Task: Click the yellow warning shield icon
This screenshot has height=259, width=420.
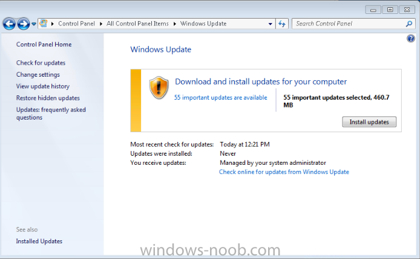Action: tap(159, 88)
